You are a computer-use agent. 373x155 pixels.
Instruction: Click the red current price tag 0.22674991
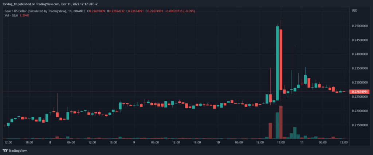(360, 92)
